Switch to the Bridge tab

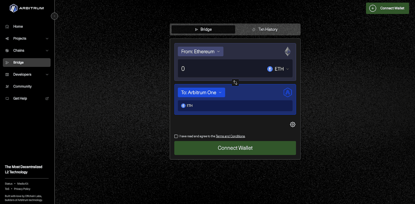point(203,29)
